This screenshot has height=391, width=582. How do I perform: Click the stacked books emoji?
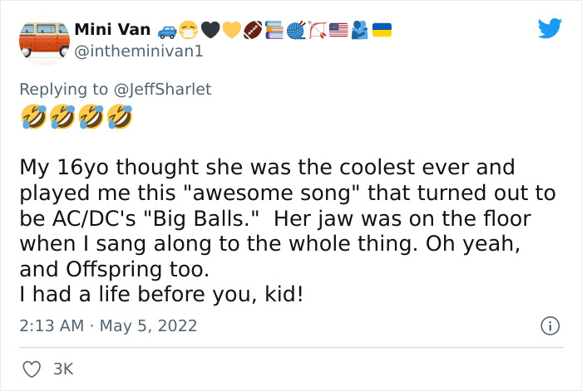click(x=274, y=31)
